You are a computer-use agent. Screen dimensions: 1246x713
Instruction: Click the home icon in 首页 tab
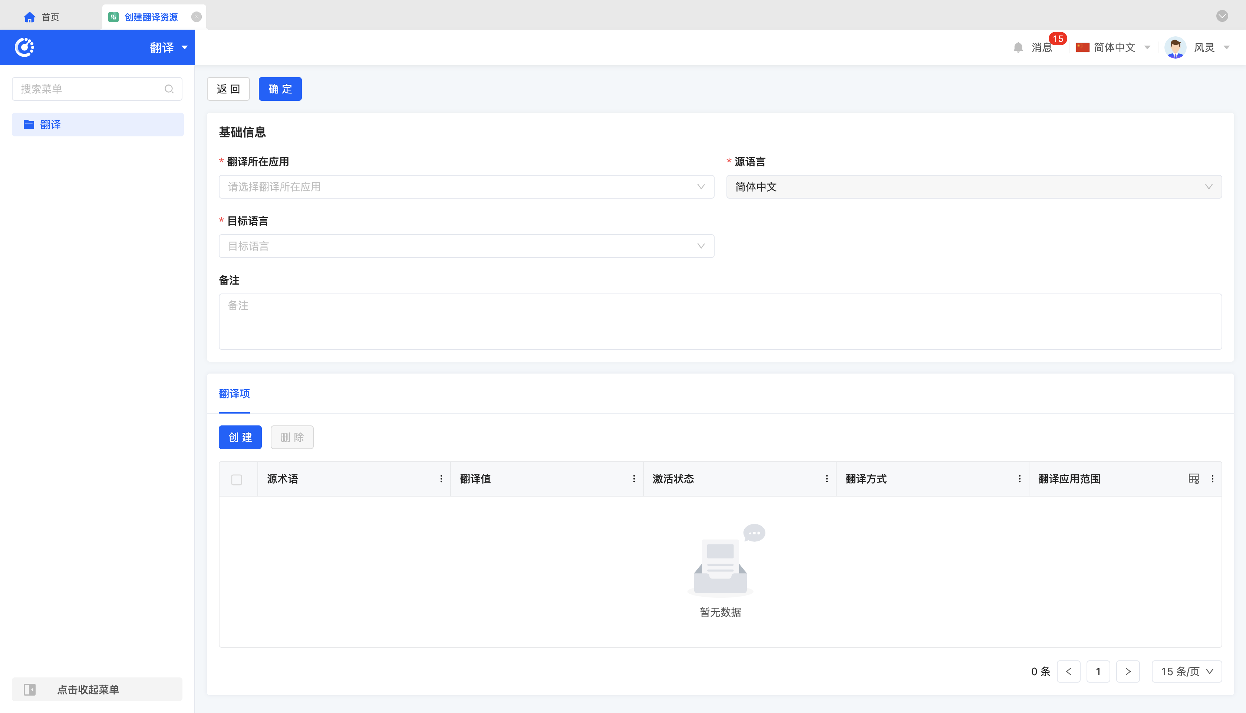point(29,17)
